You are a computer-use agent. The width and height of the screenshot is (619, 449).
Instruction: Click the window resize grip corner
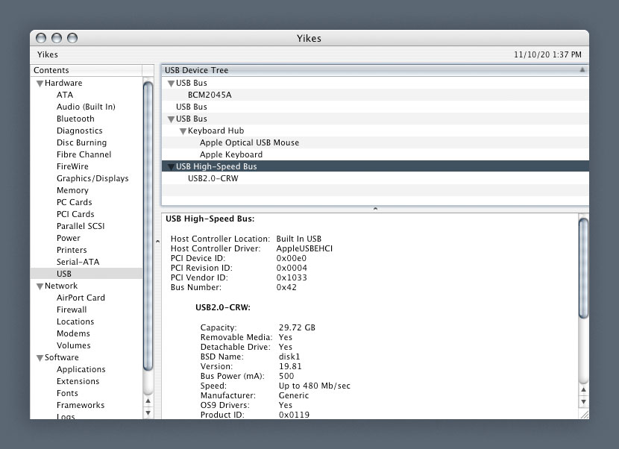tap(584, 414)
